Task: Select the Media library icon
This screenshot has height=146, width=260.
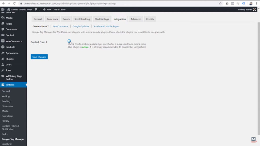Action: coord(4,18)
